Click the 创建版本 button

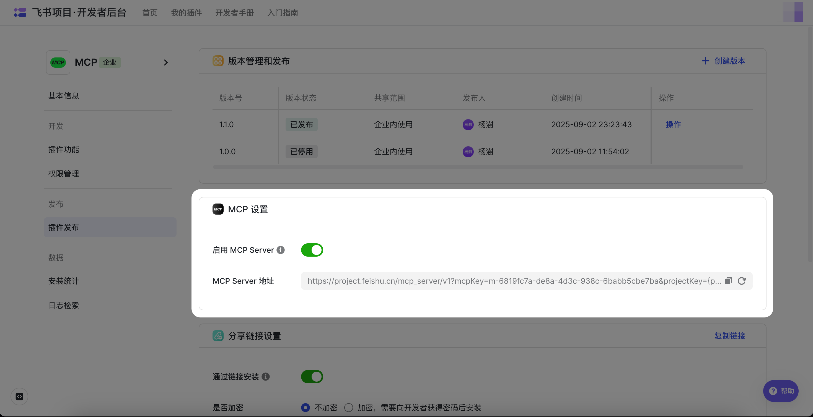(723, 61)
